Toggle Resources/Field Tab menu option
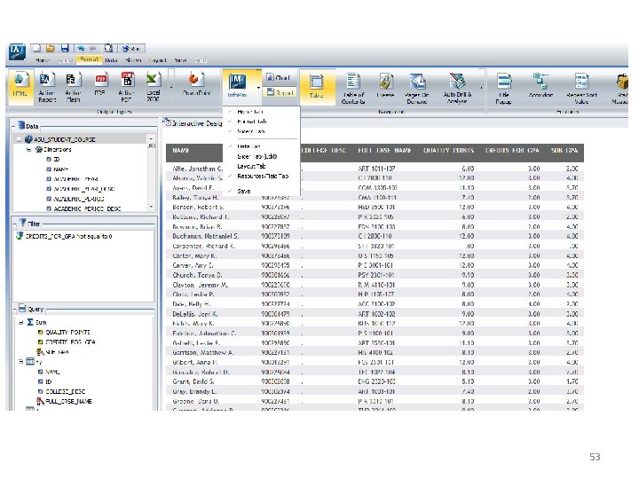This screenshot has width=639, height=479. coord(261,176)
